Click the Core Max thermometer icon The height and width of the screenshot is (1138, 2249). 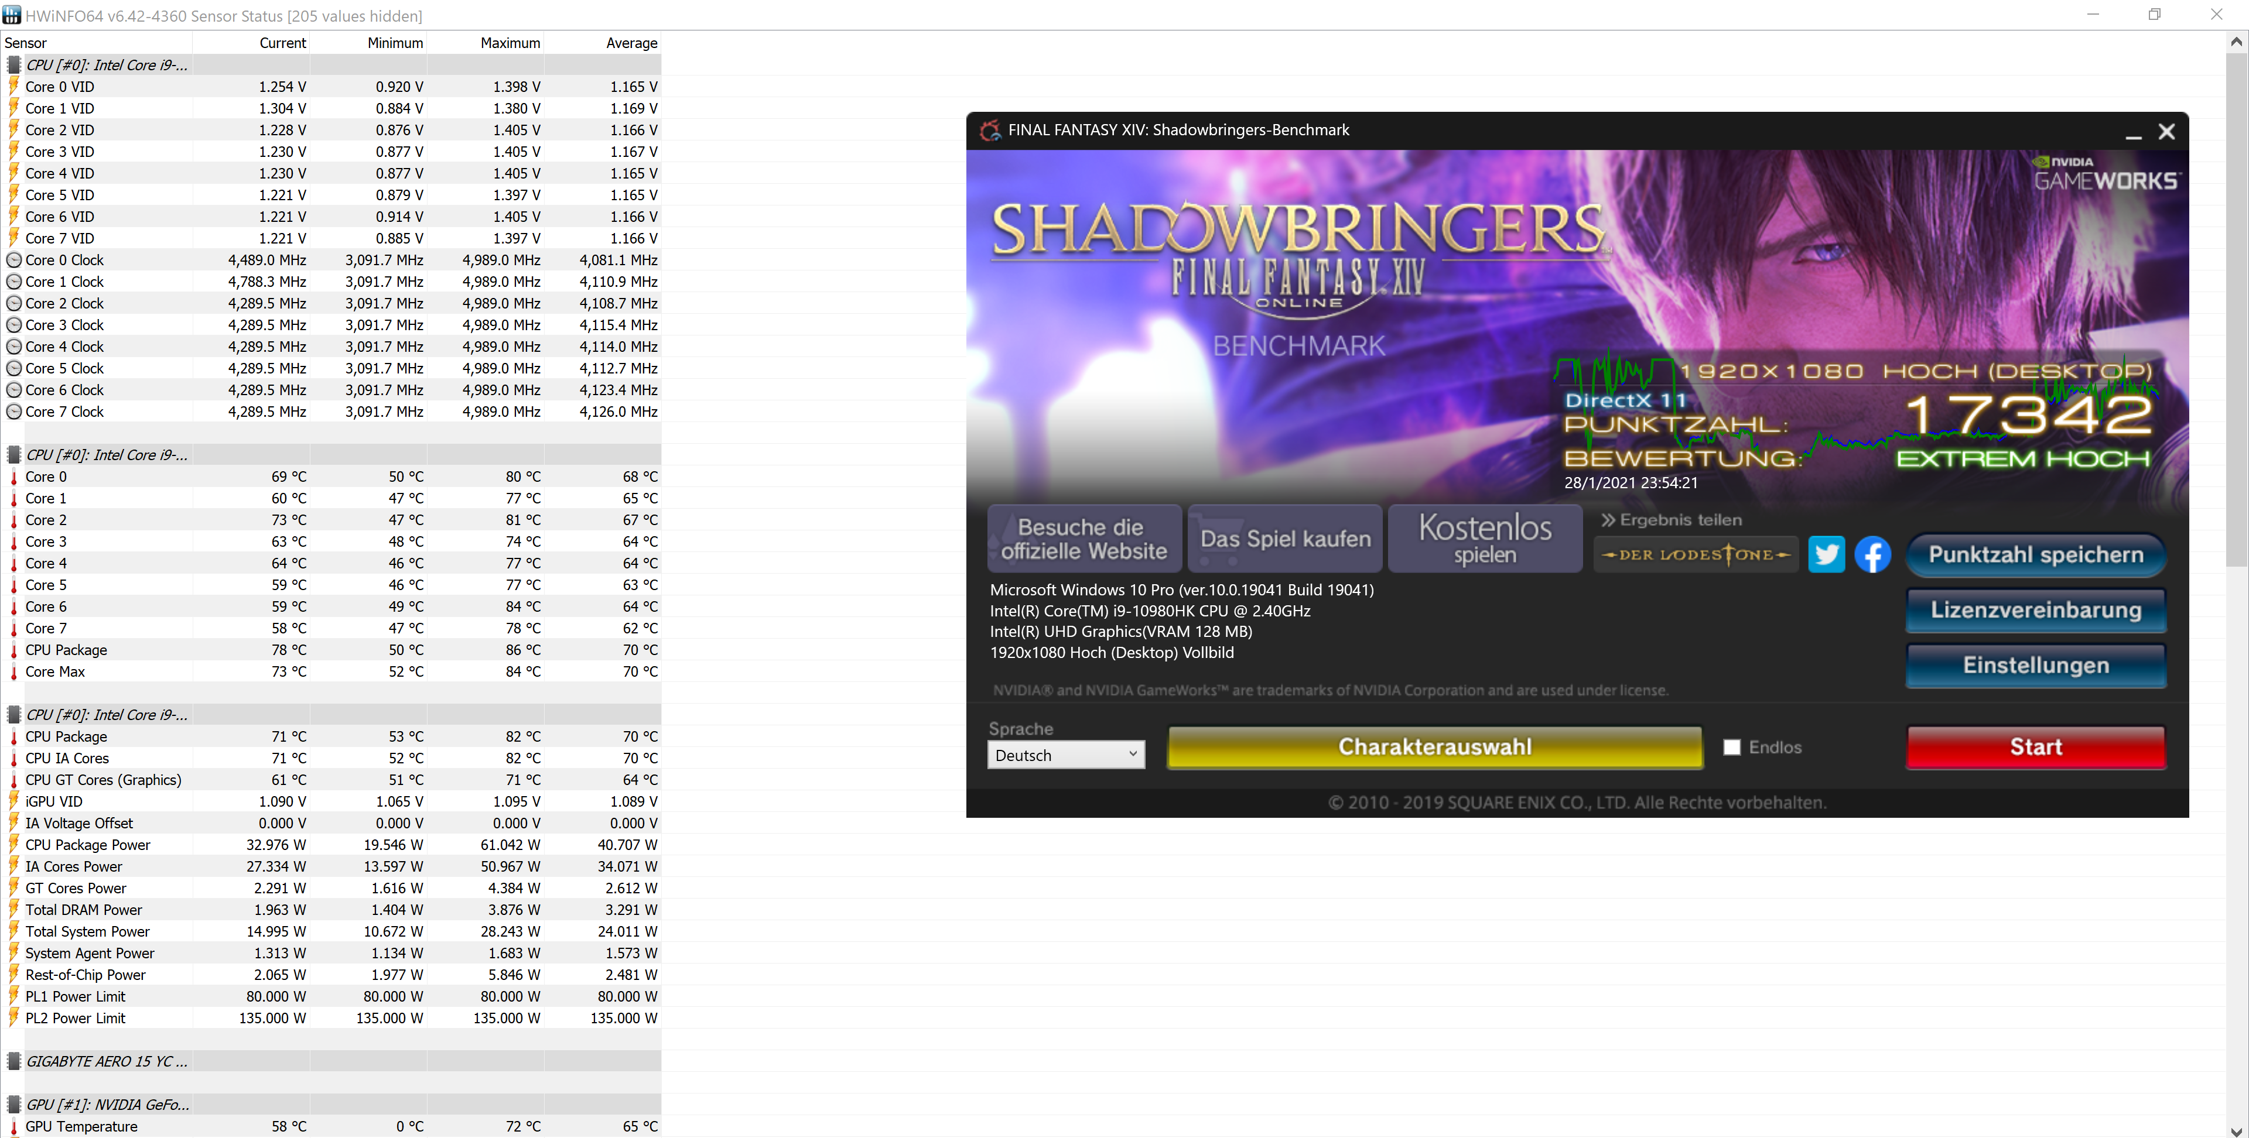14,671
